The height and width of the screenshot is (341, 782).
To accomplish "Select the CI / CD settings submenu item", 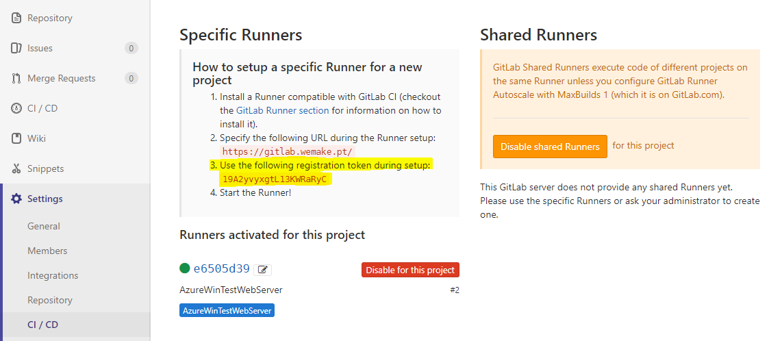I will coord(42,325).
